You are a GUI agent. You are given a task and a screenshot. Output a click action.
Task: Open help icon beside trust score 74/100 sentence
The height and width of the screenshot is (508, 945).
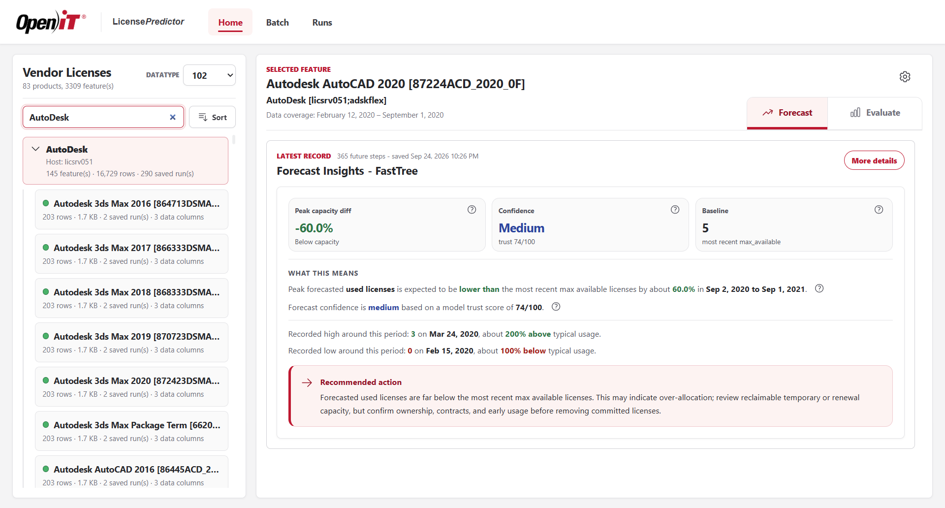tap(556, 307)
